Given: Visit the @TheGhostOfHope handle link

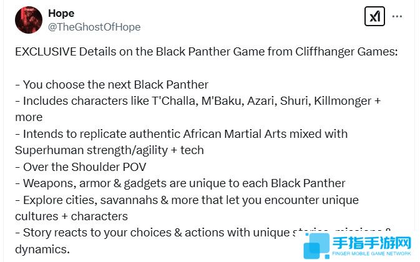Looking at the screenshot, I should pos(94,27).
